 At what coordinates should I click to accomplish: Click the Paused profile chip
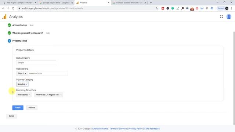tap(223, 8)
